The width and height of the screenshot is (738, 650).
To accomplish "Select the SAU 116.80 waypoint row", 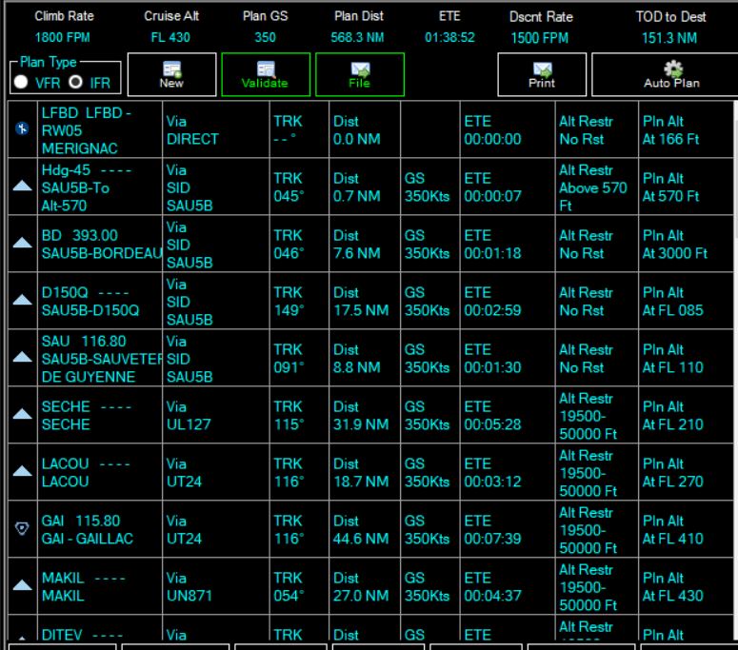I will 369,358.
